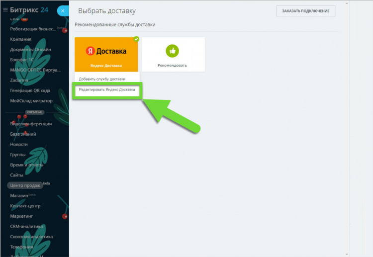The image size is (373, 257).
Task: Open МойСклад мигратор in the sidebar
Action: click(x=31, y=101)
